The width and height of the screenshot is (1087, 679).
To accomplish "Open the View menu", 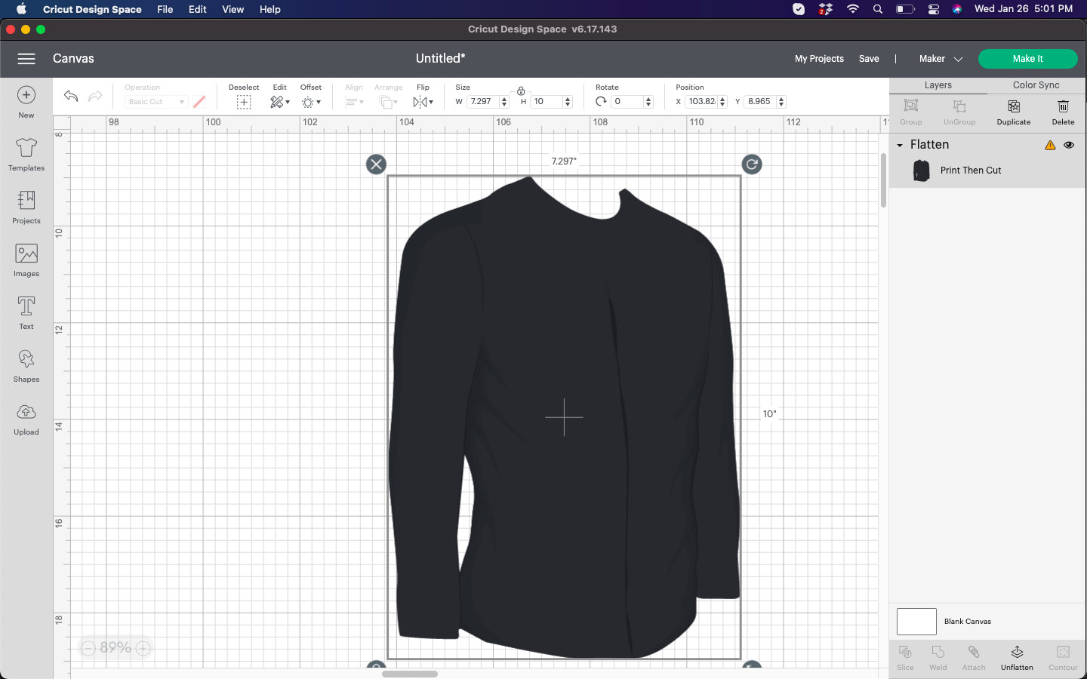I will click(232, 9).
